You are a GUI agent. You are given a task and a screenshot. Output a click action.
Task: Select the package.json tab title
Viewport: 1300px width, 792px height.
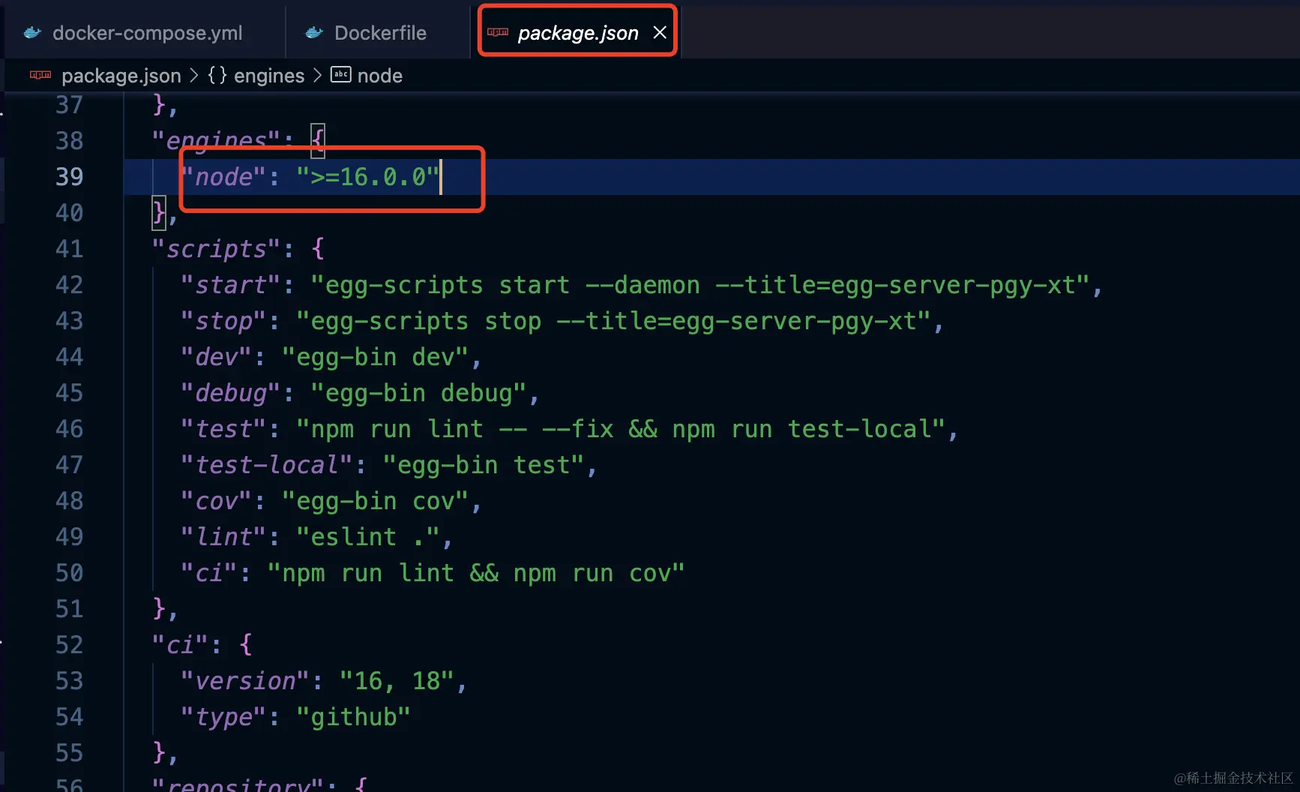[578, 33]
